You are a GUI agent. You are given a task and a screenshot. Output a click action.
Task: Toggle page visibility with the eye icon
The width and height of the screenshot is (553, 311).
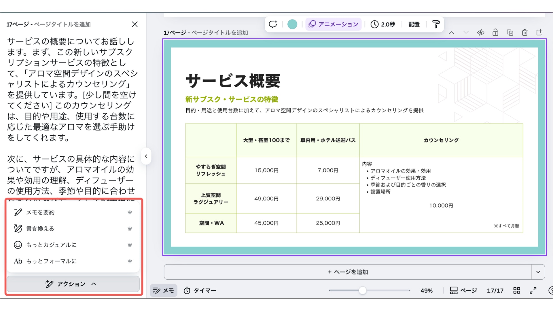click(x=480, y=33)
